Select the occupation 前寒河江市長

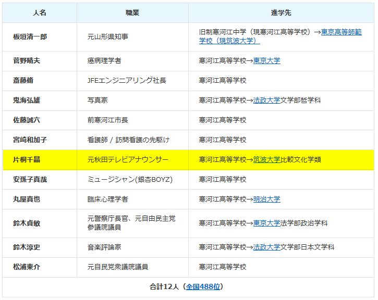pyautogui.click(x=108, y=120)
